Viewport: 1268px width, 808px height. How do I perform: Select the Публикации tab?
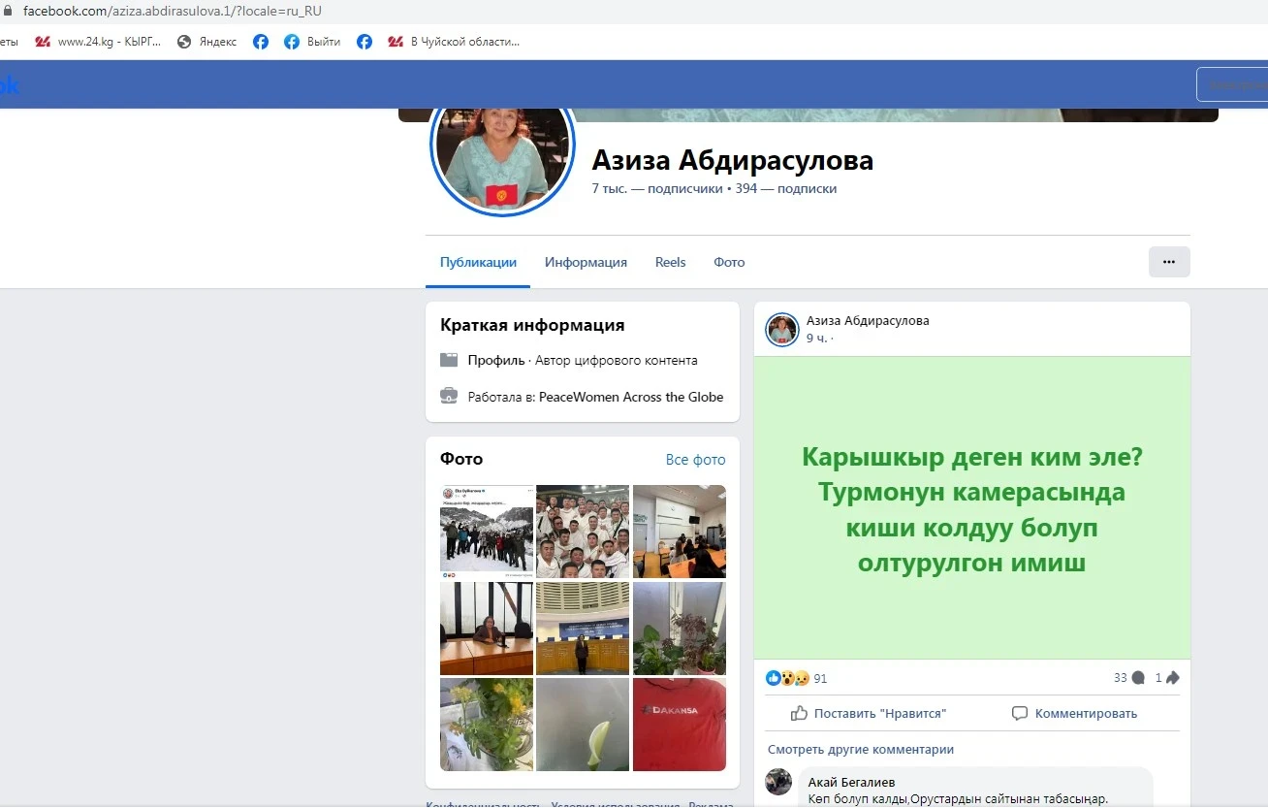tap(478, 262)
